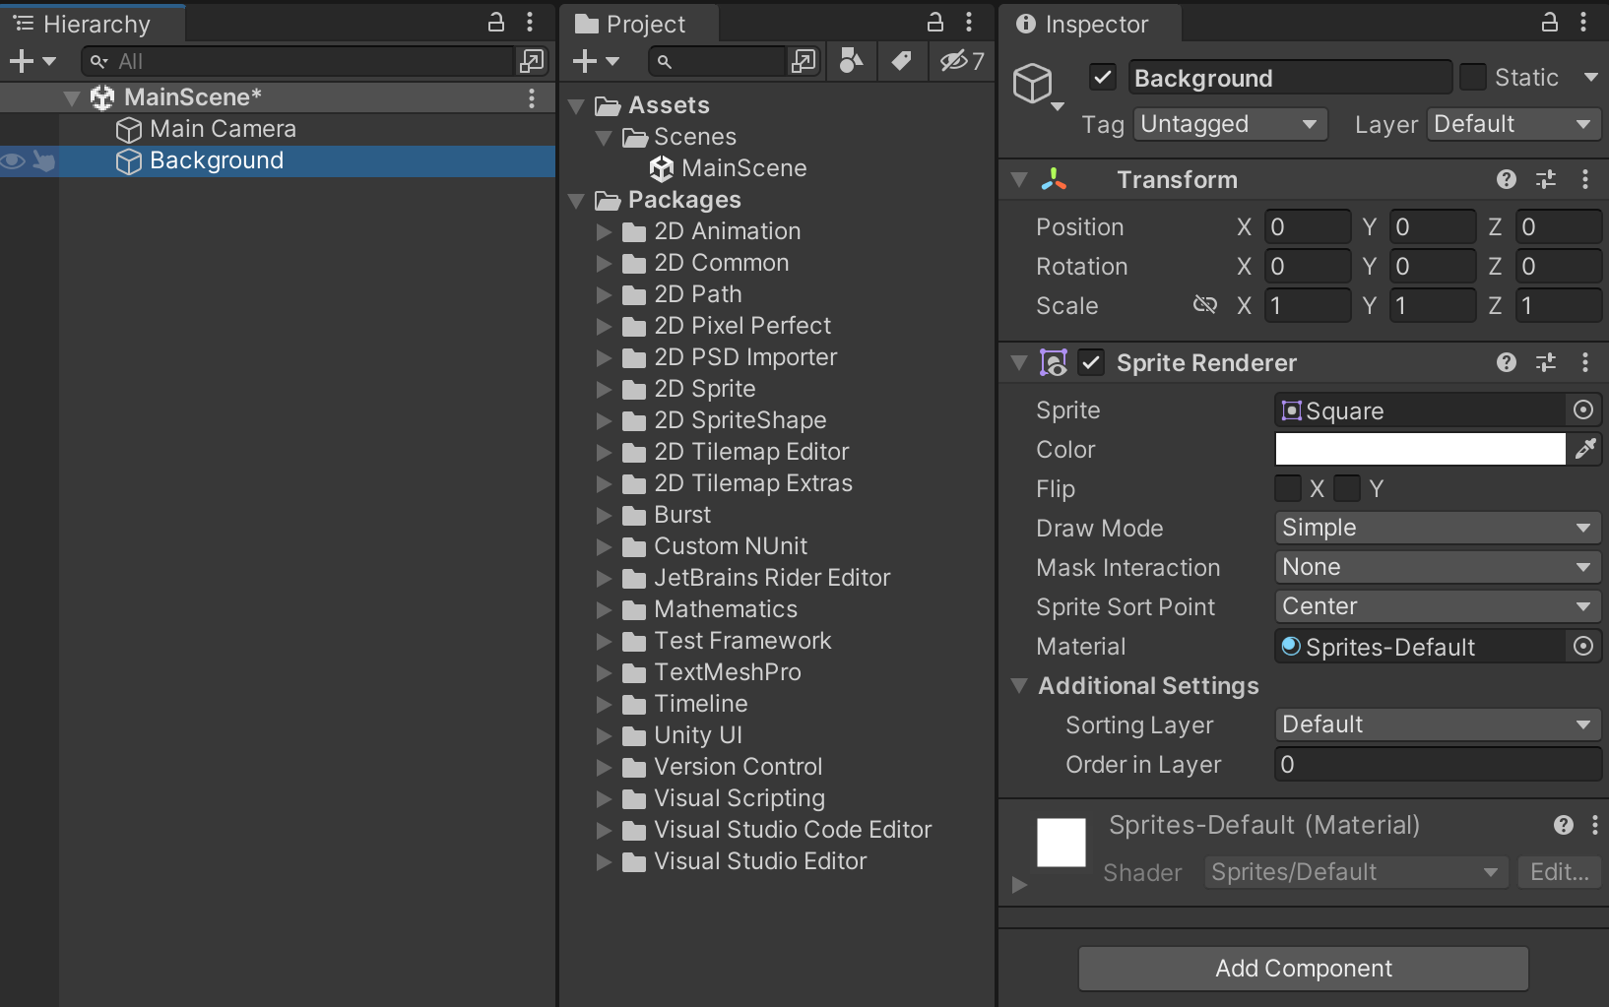Click the Background name field
Viewport: 1609px width, 1007px height.
[x=1289, y=77]
